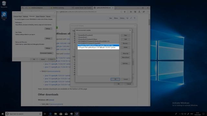Click the Move Up button
Image resolution: width=207 pixels, height=116 pixels.
125,53
